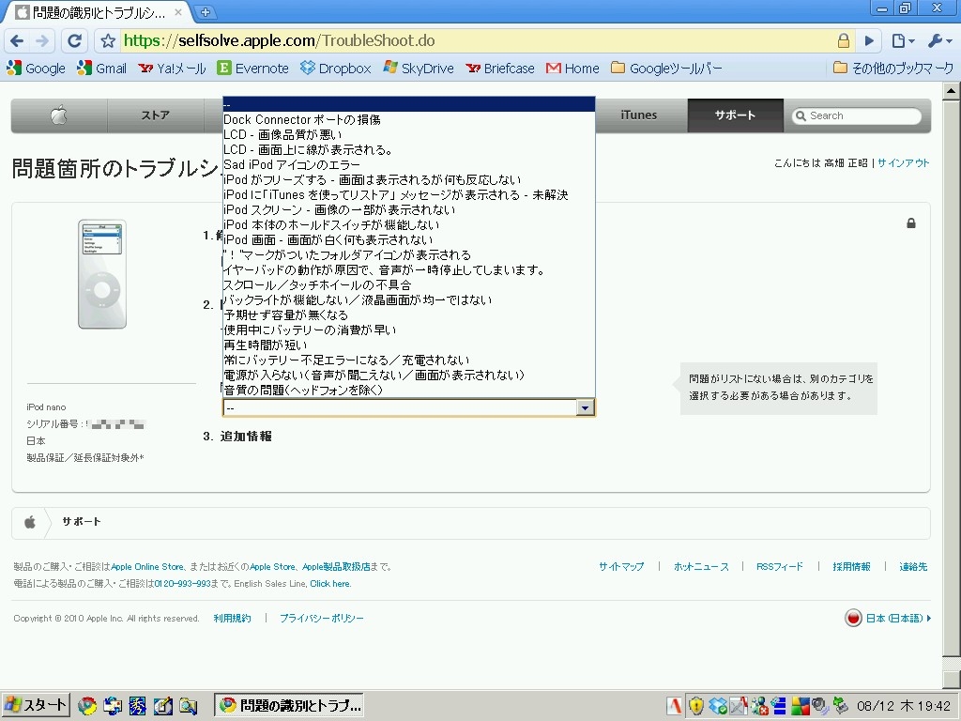
Task: Bookmark this page with the star icon
Action: pyautogui.click(x=108, y=41)
